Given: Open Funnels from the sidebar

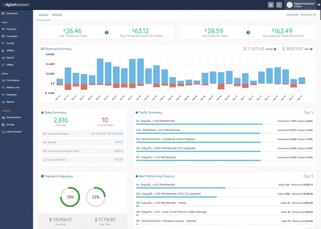Looking at the screenshot, I should click(10, 43).
